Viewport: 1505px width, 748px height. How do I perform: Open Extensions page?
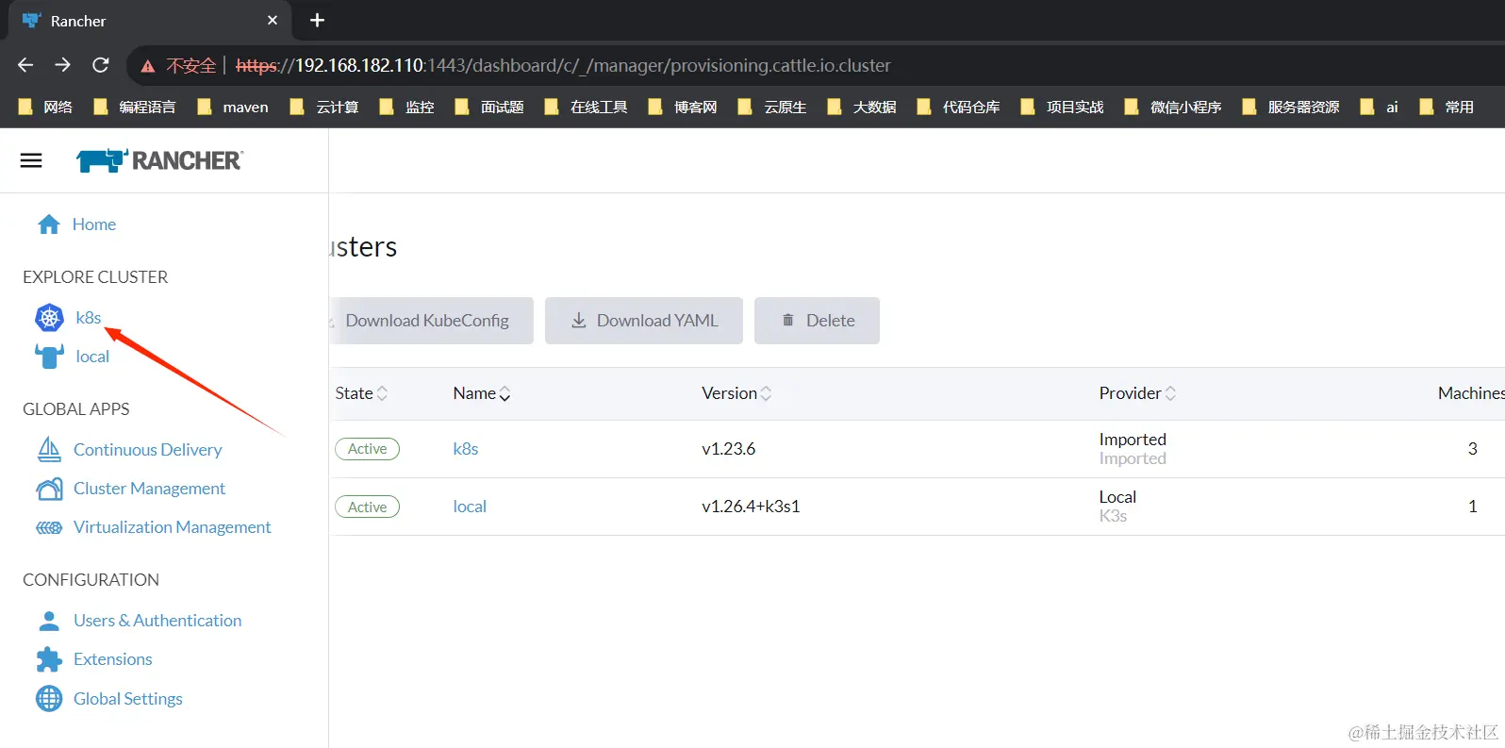pos(113,659)
